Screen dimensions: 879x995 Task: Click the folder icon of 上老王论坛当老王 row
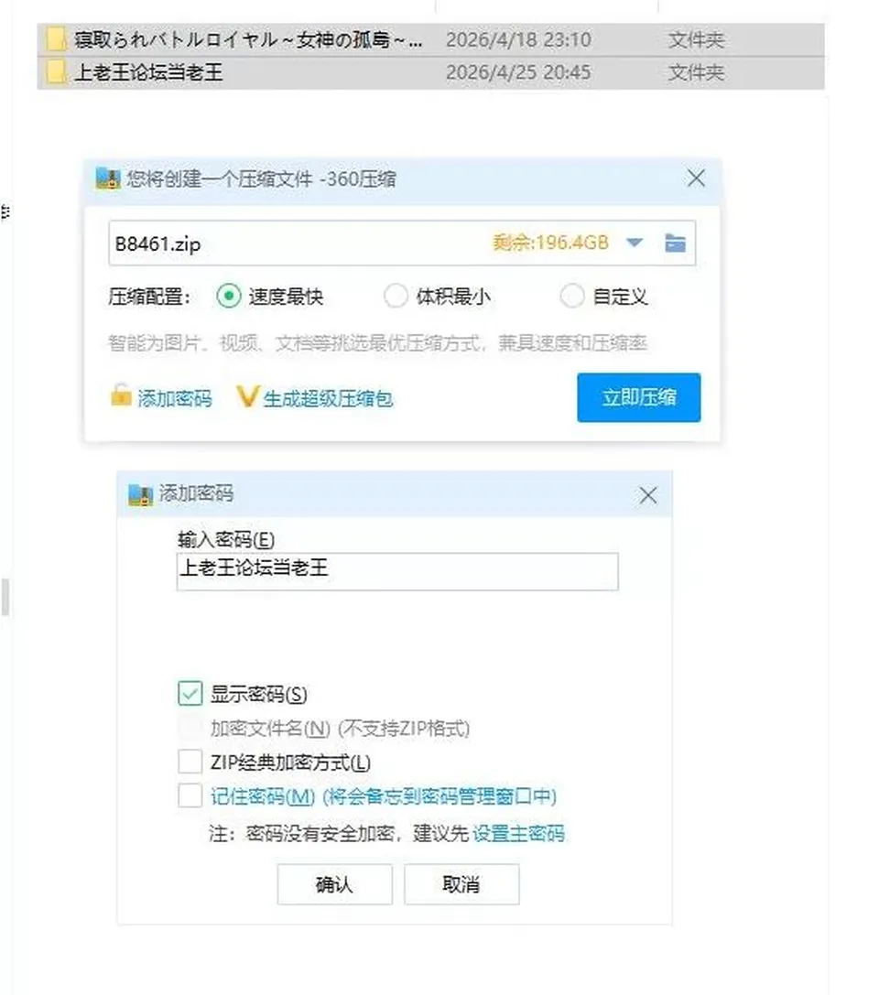[x=56, y=71]
